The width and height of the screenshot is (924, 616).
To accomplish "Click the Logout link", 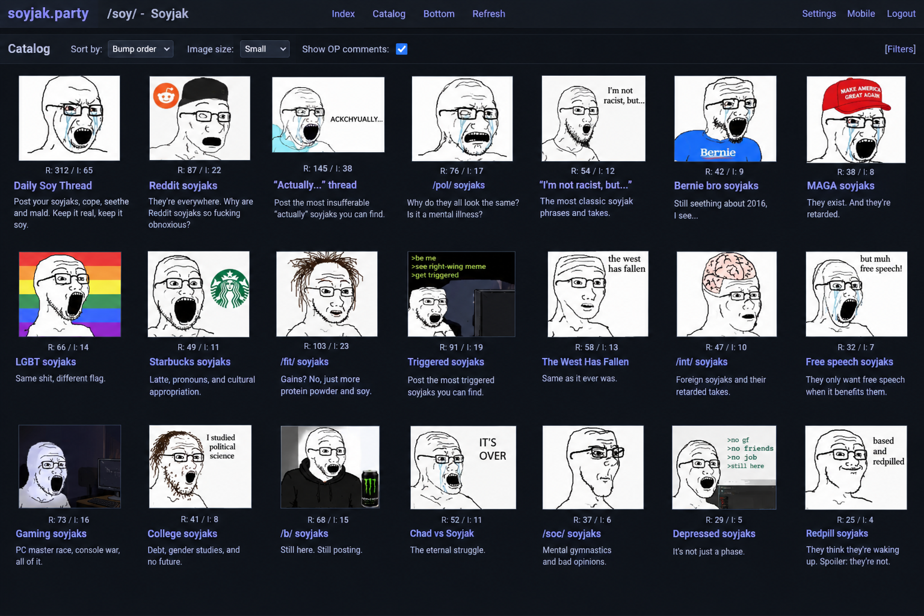I will 901,14.
